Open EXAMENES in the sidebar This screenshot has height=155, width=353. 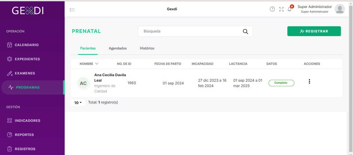point(32,73)
